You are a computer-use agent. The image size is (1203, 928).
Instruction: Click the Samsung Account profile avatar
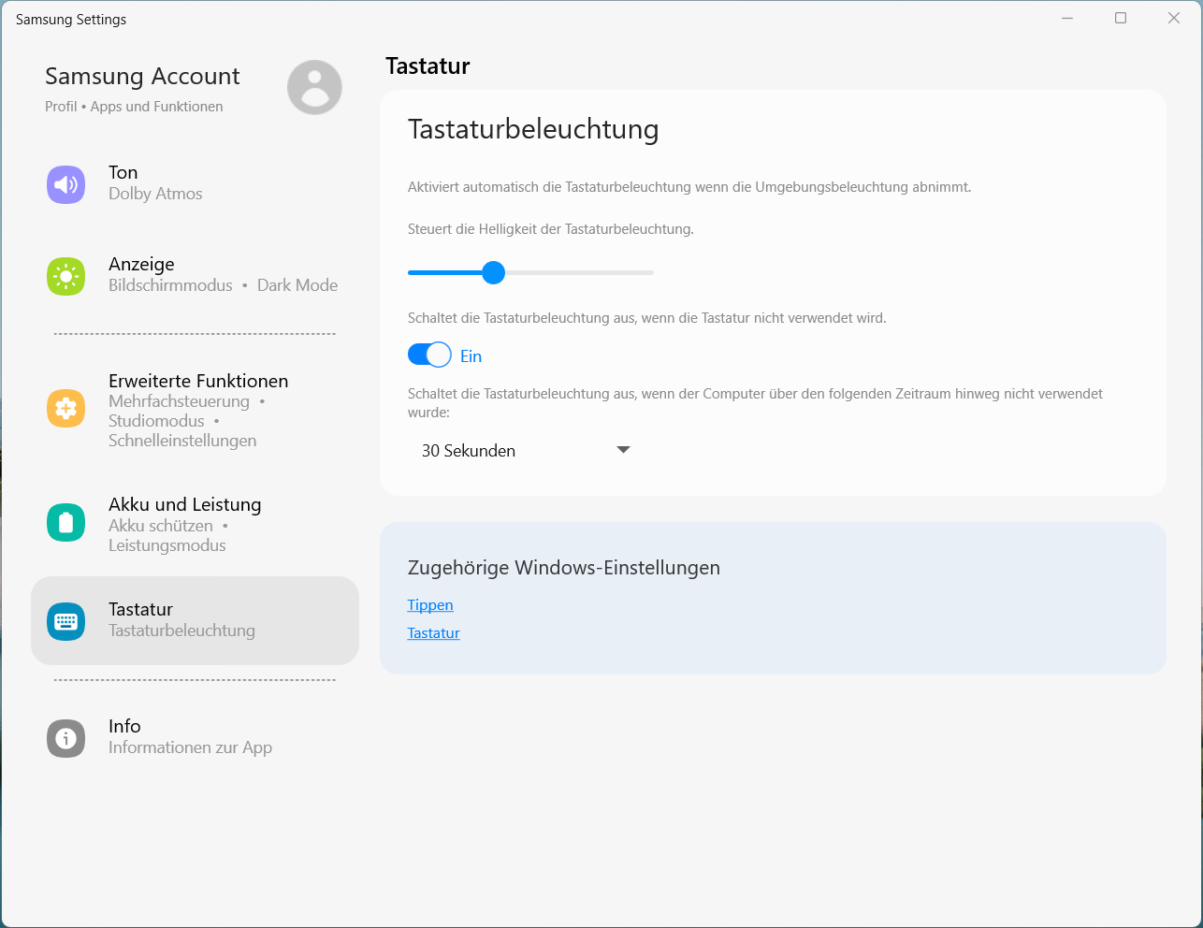(314, 88)
